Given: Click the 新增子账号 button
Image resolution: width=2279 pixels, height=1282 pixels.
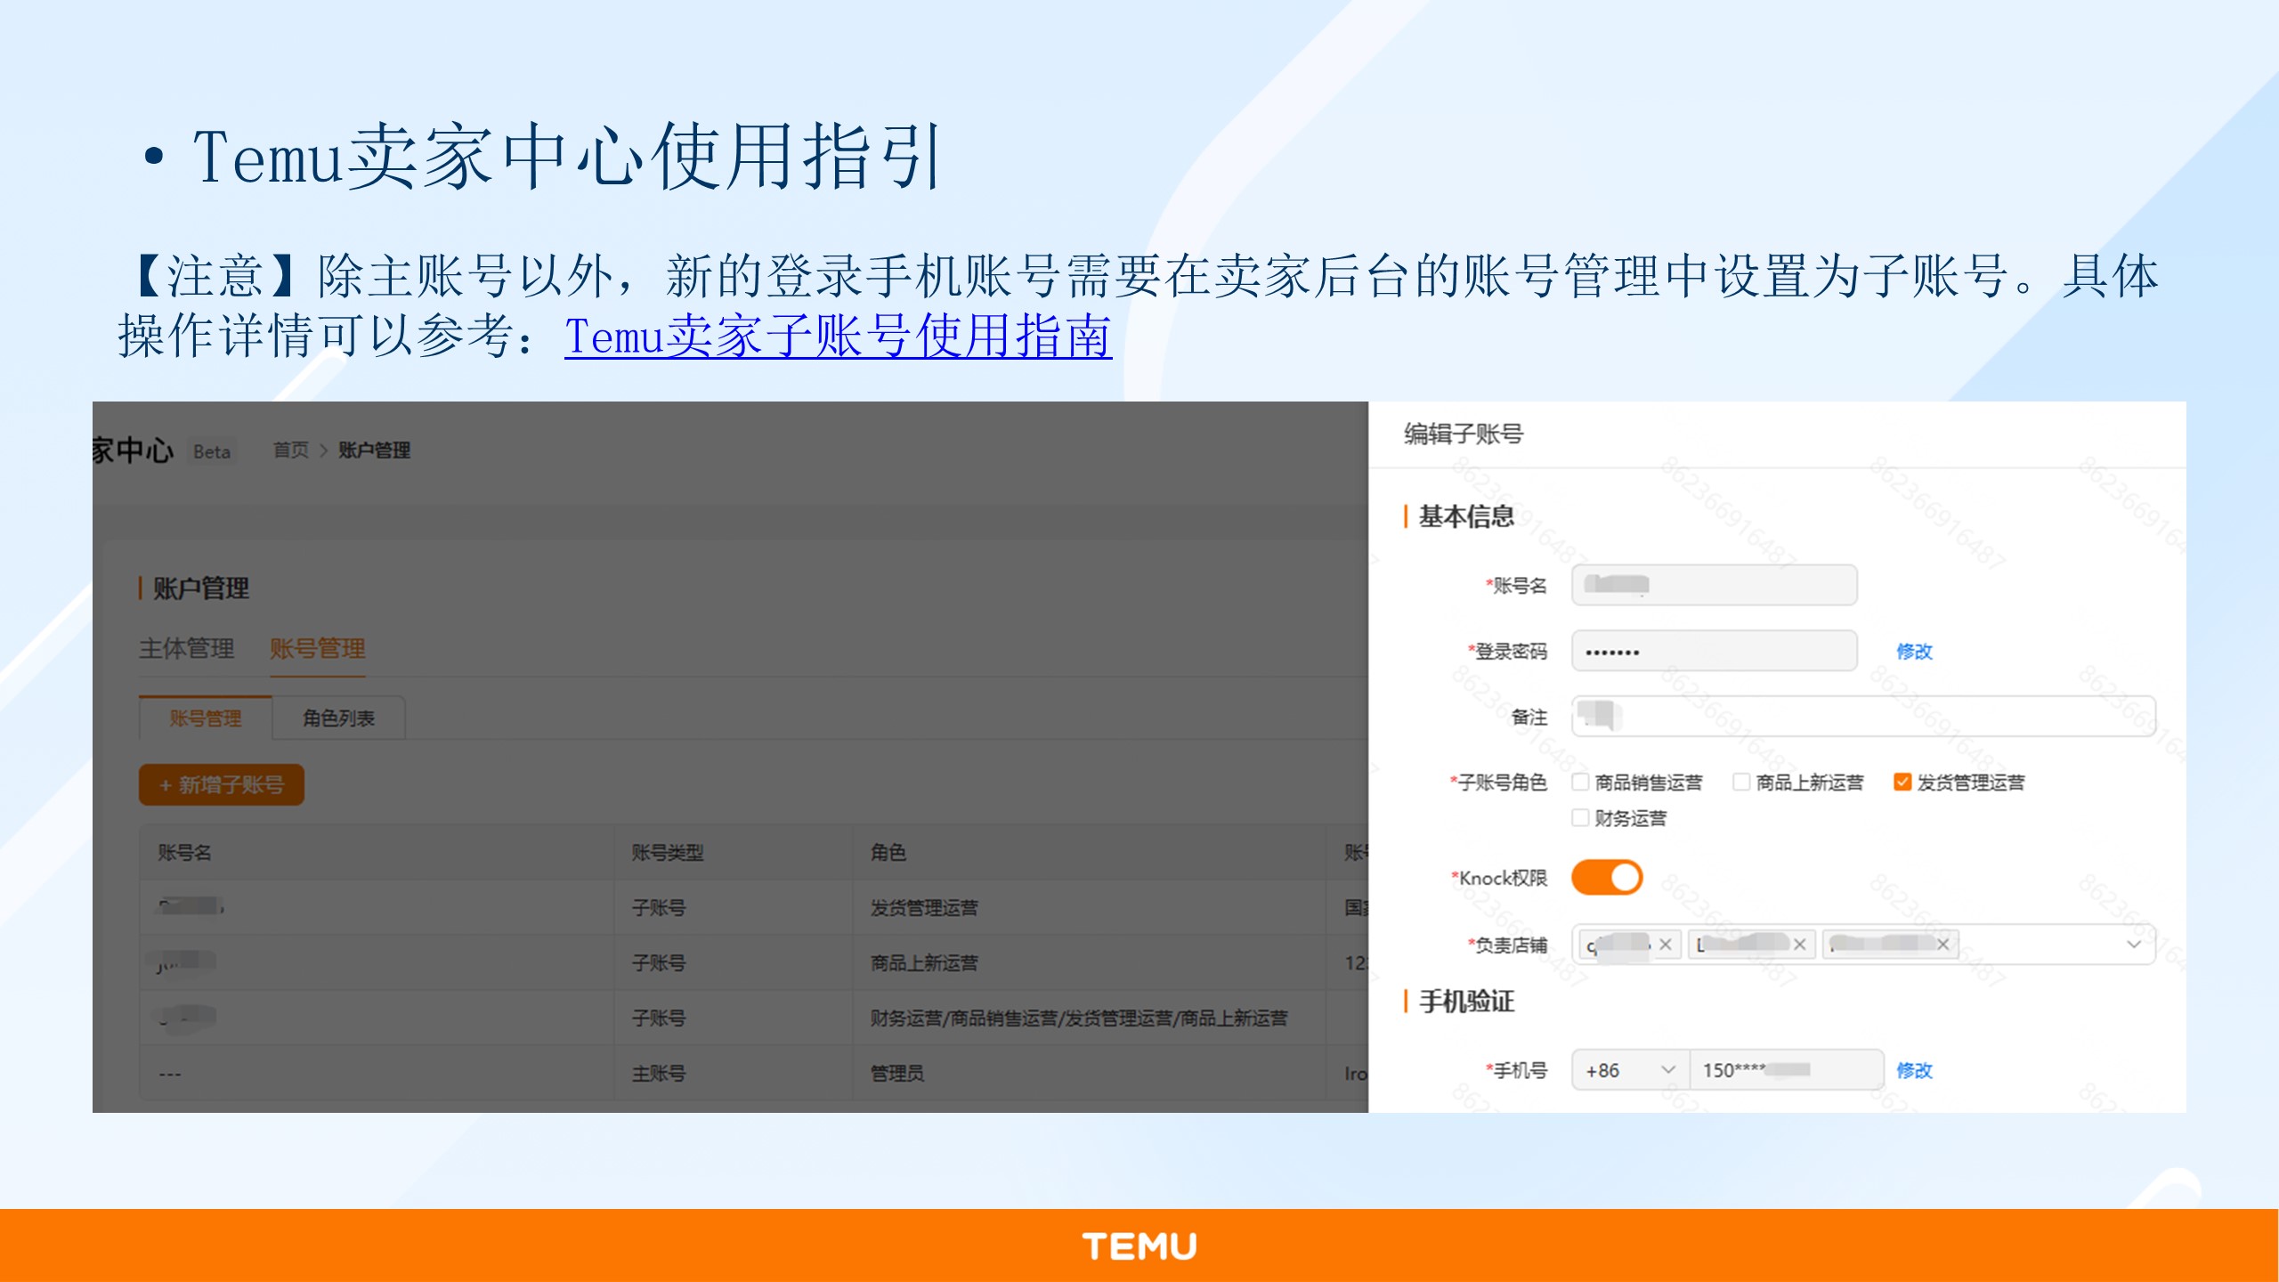Looking at the screenshot, I should pyautogui.click(x=221, y=785).
